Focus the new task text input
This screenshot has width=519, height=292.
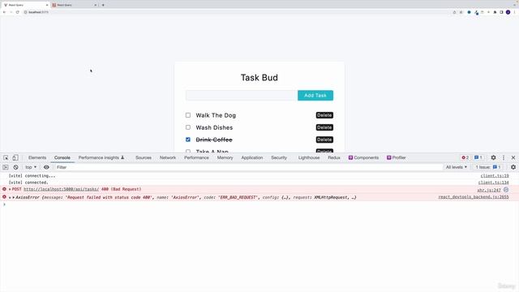pyautogui.click(x=242, y=96)
